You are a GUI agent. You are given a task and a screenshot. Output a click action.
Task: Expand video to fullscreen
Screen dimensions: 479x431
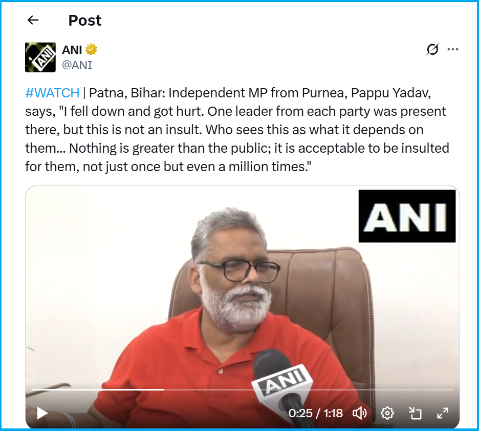point(443,413)
